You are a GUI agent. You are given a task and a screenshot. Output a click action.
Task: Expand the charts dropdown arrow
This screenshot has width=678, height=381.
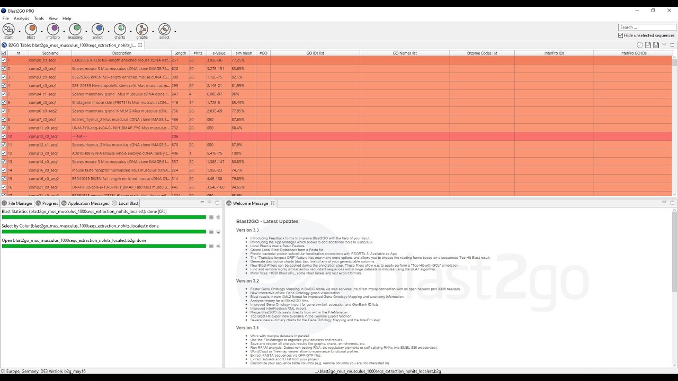131,31
